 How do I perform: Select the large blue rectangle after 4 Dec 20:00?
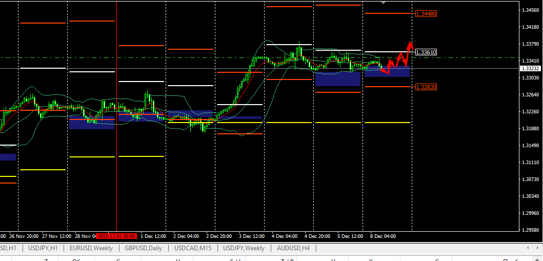pos(338,79)
